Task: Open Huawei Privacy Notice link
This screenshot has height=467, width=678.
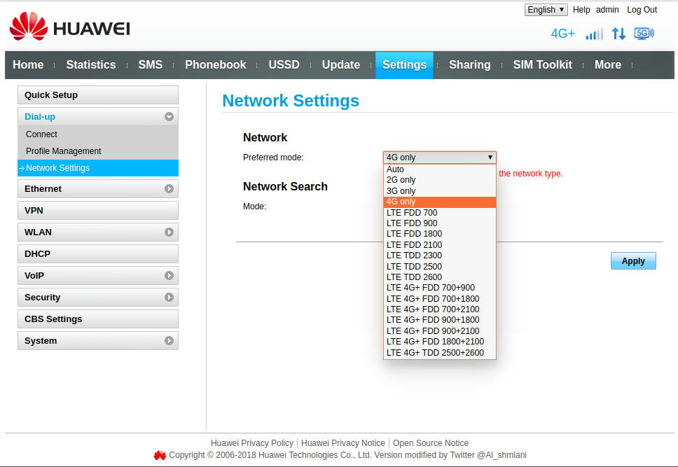Action: (x=343, y=442)
